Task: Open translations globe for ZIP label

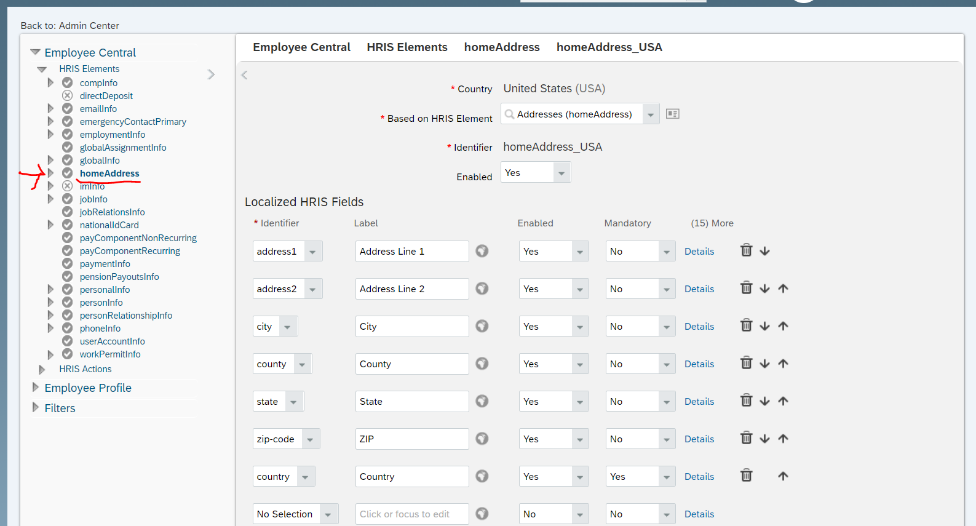Action: 482,439
